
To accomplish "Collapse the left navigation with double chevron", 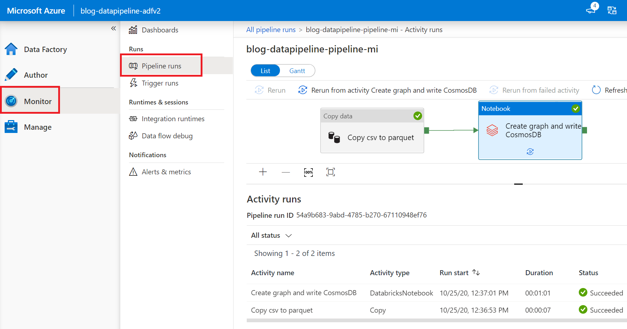I will (113, 29).
